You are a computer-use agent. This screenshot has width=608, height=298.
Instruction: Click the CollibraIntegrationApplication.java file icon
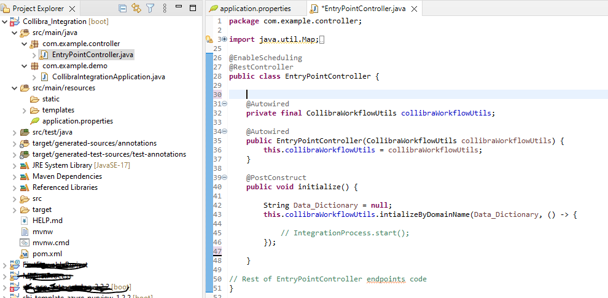(44, 77)
